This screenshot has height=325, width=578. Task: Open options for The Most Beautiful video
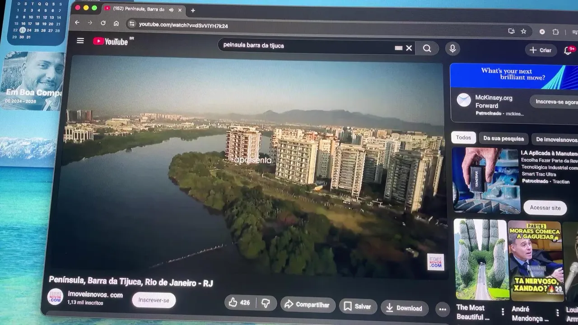coord(503,311)
